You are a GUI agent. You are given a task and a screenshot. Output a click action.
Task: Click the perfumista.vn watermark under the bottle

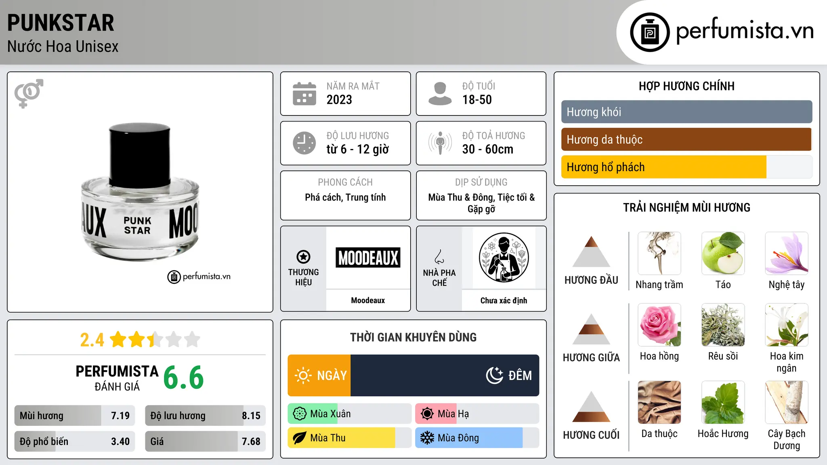pyautogui.click(x=199, y=277)
